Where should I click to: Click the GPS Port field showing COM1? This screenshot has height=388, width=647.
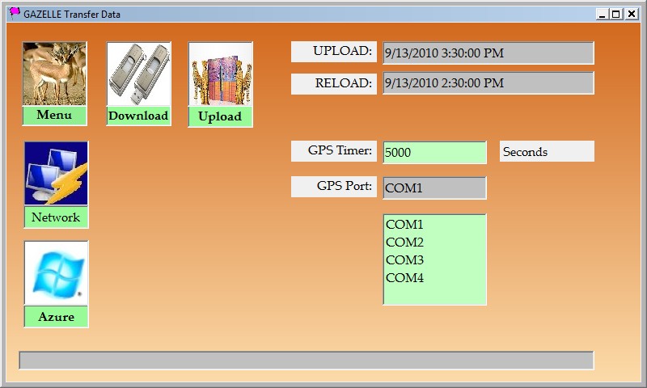click(x=434, y=188)
